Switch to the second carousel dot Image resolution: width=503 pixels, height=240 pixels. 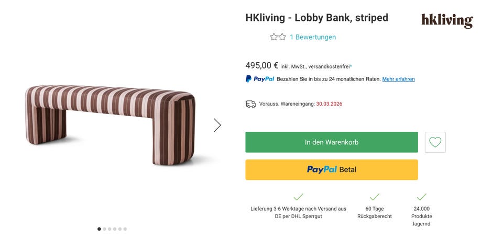click(104, 229)
